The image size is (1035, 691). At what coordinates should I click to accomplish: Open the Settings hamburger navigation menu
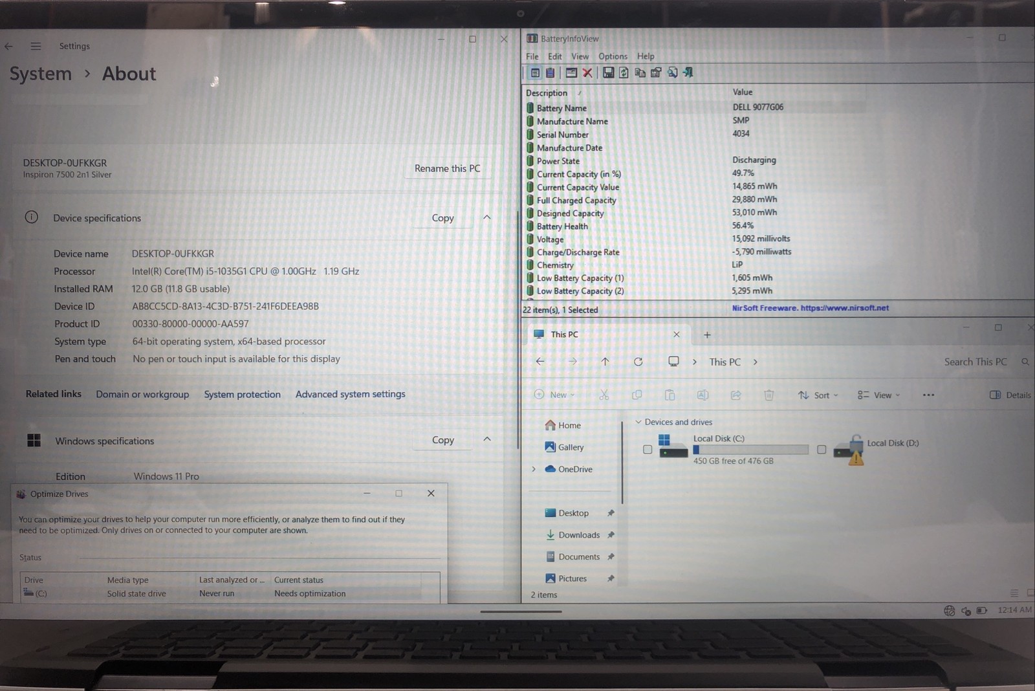tap(36, 46)
